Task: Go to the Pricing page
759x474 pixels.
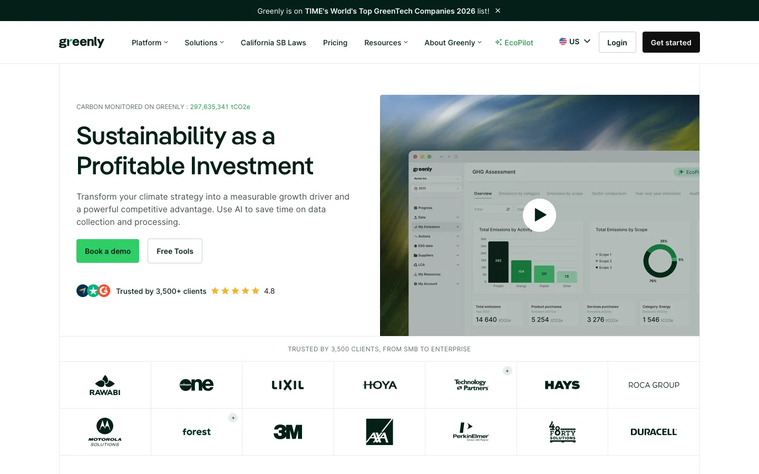Action: [335, 43]
